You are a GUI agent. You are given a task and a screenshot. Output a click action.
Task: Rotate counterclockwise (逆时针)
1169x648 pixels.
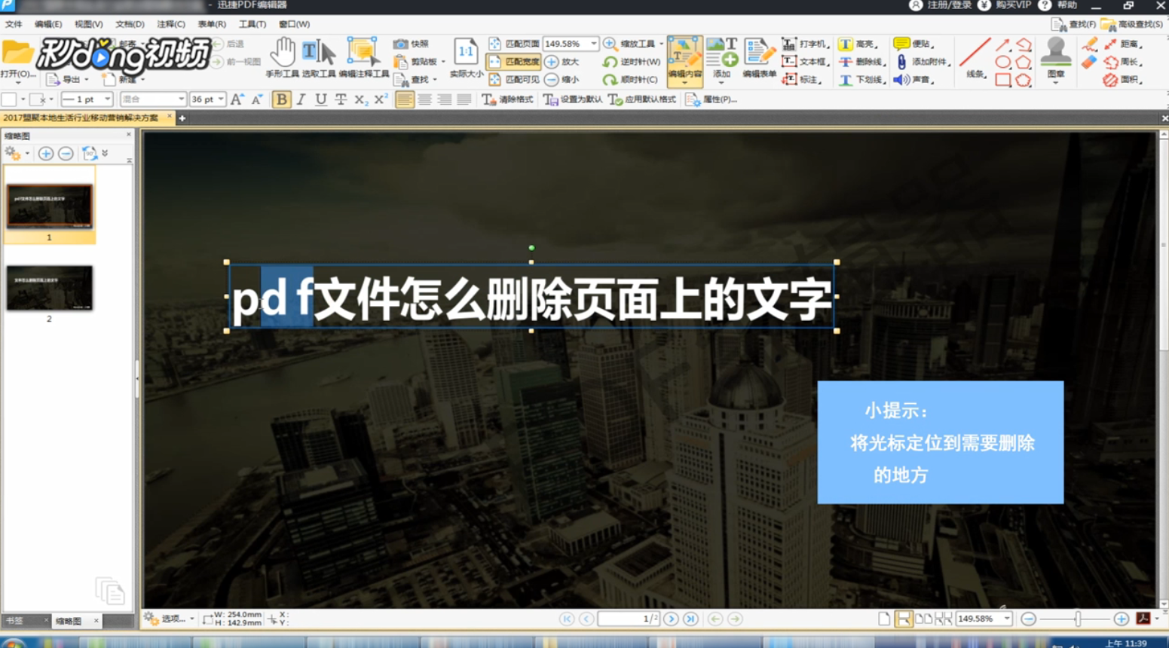pos(632,62)
